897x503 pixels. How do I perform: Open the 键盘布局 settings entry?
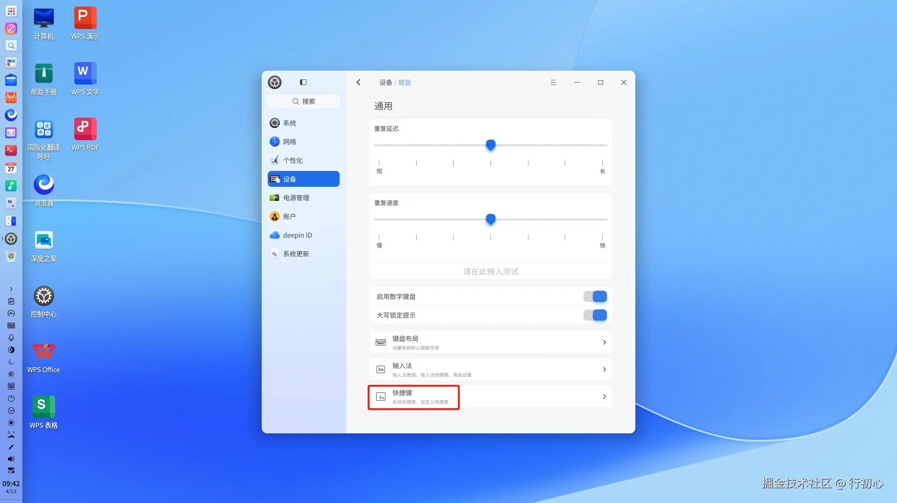point(491,342)
